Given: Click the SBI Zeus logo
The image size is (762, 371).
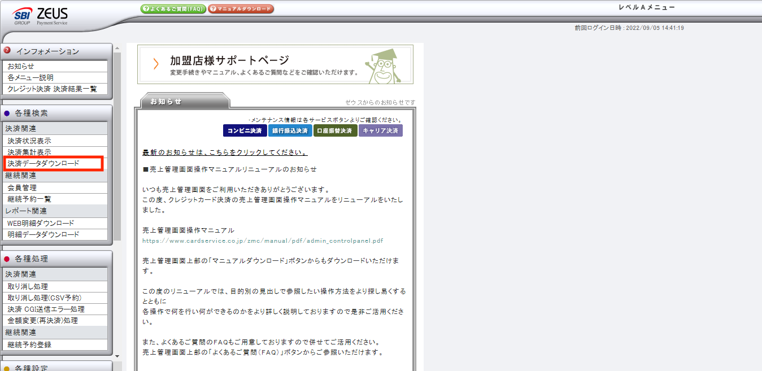Looking at the screenshot, I should 40,16.
